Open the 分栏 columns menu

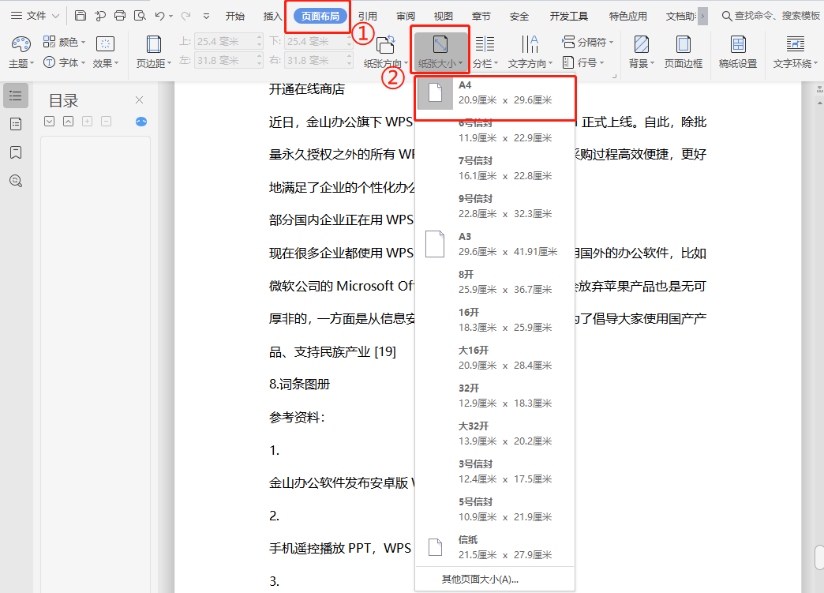[x=485, y=51]
